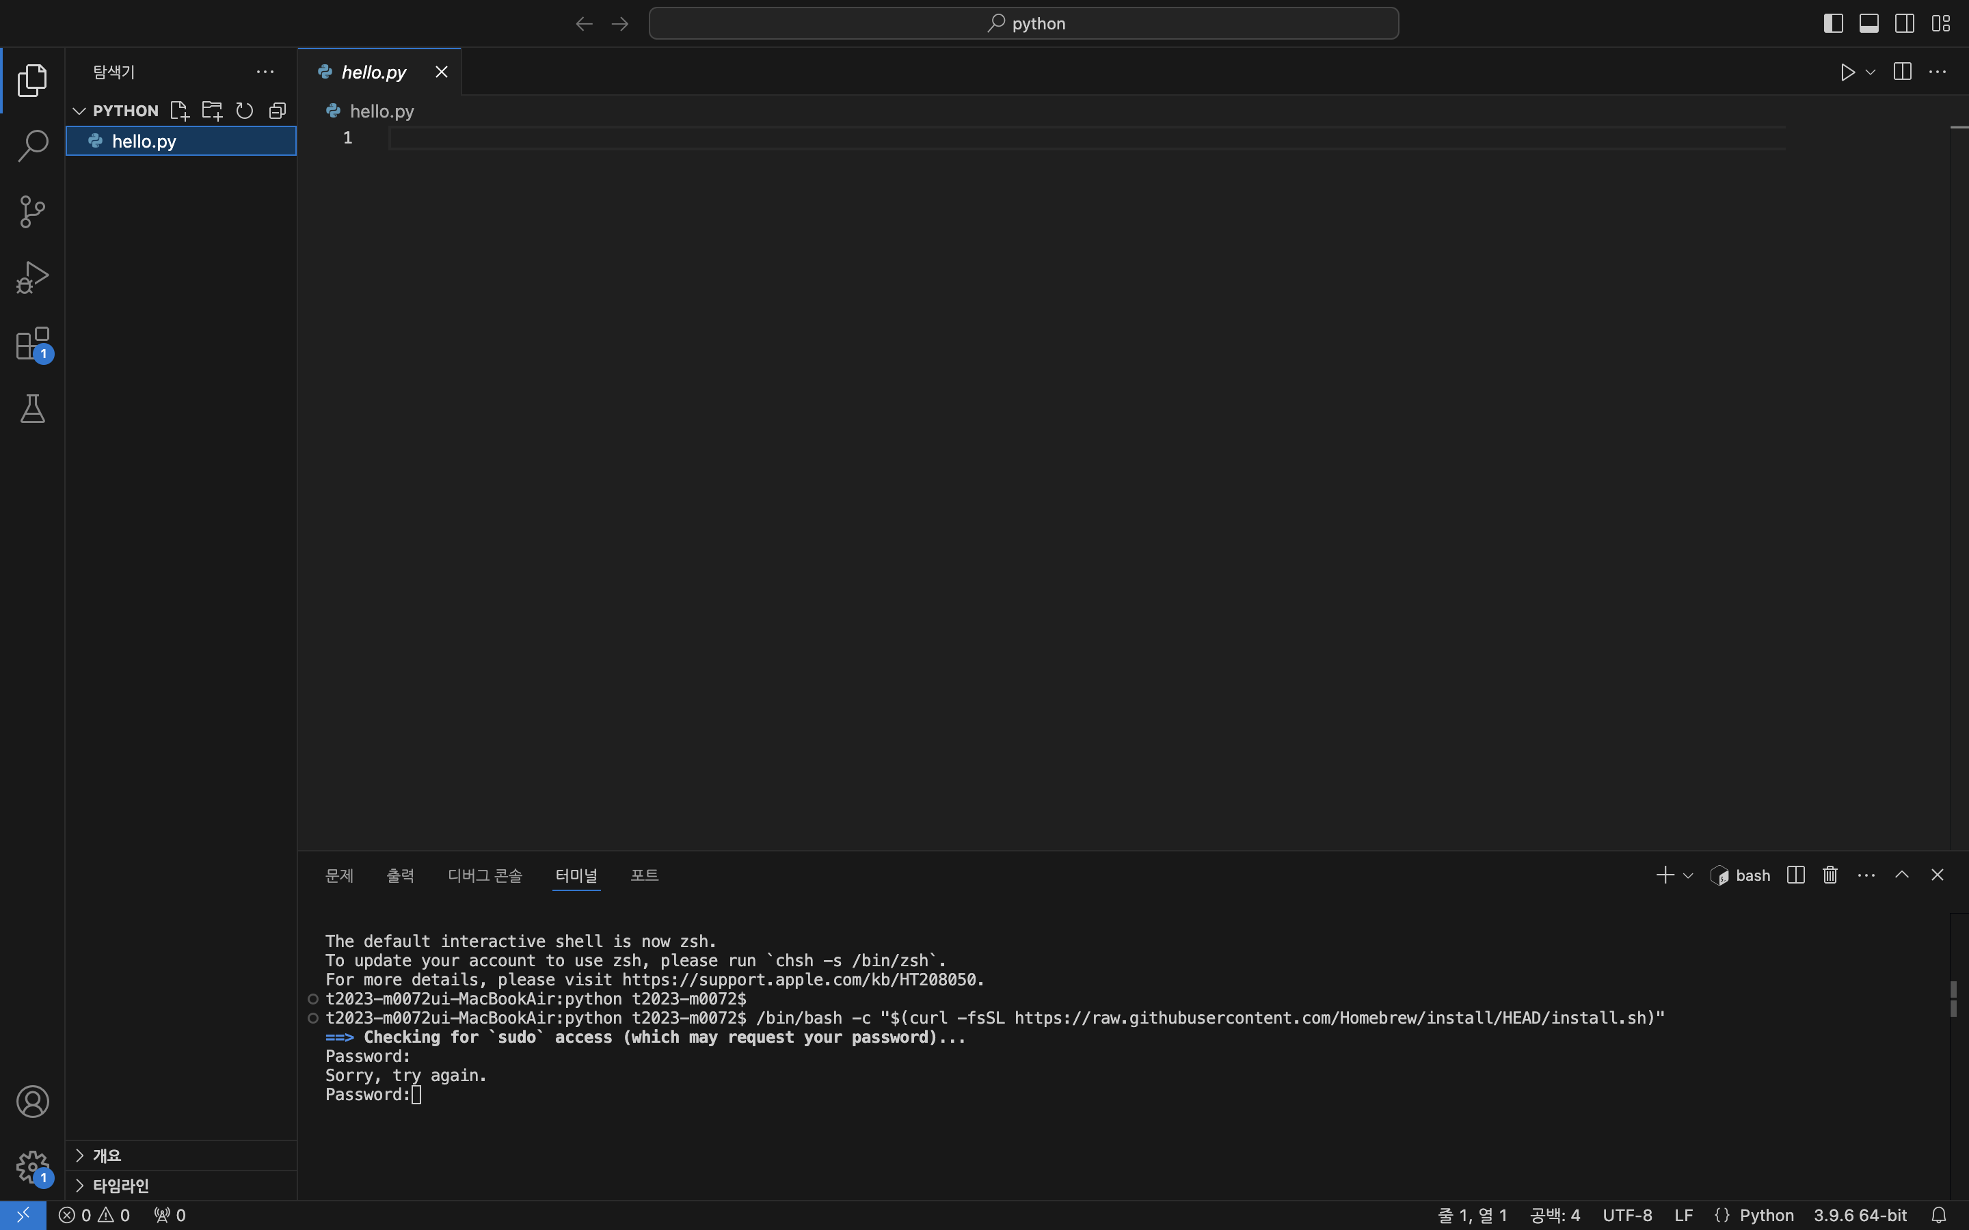Open errors and warnings count in status bar
The width and height of the screenshot is (1969, 1230).
(94, 1216)
